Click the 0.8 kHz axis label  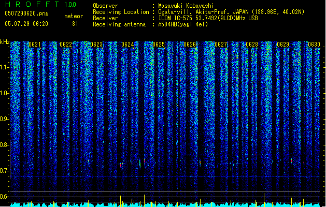pyautogui.click(x=5, y=145)
